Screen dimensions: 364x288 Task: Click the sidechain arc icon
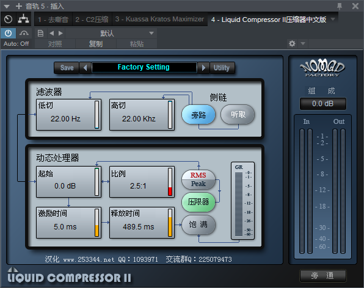[x=24, y=34]
